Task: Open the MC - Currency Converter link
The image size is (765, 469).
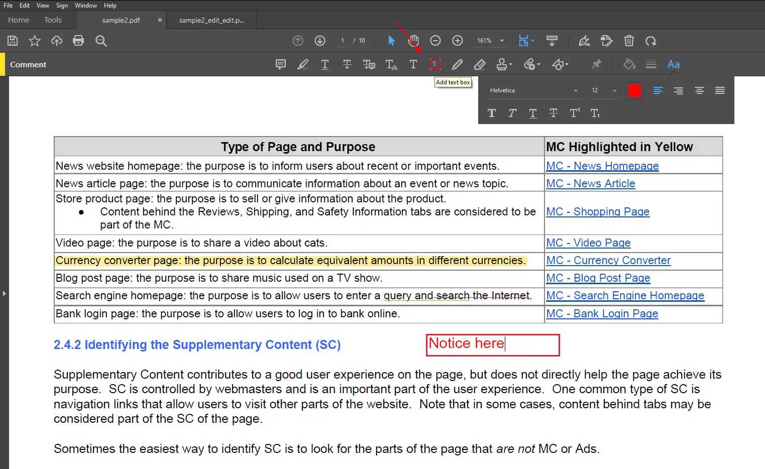Action: coord(608,260)
